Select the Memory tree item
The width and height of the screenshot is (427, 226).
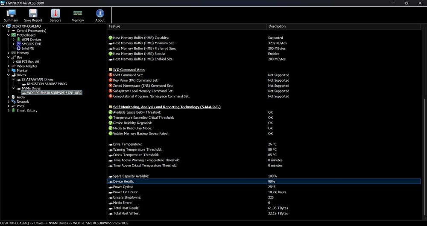click(x=23, y=53)
